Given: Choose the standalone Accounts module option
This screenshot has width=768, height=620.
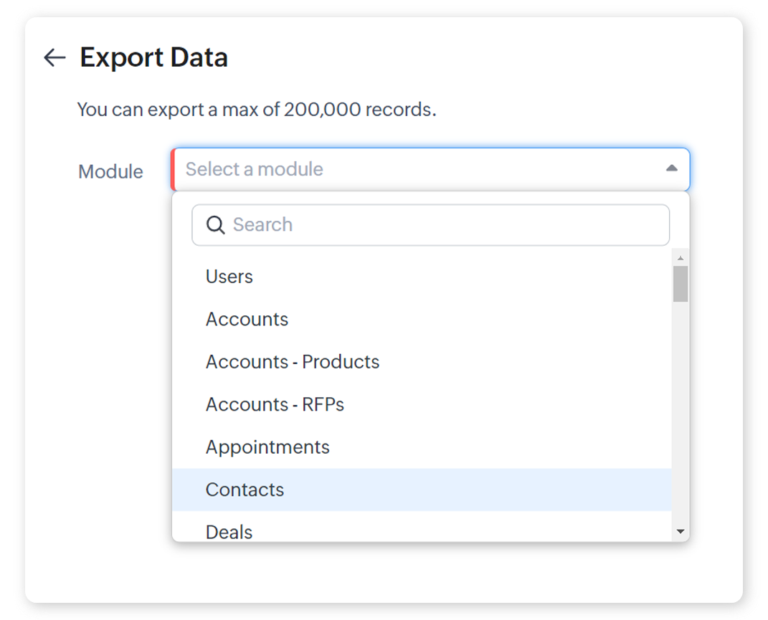Looking at the screenshot, I should 247,319.
